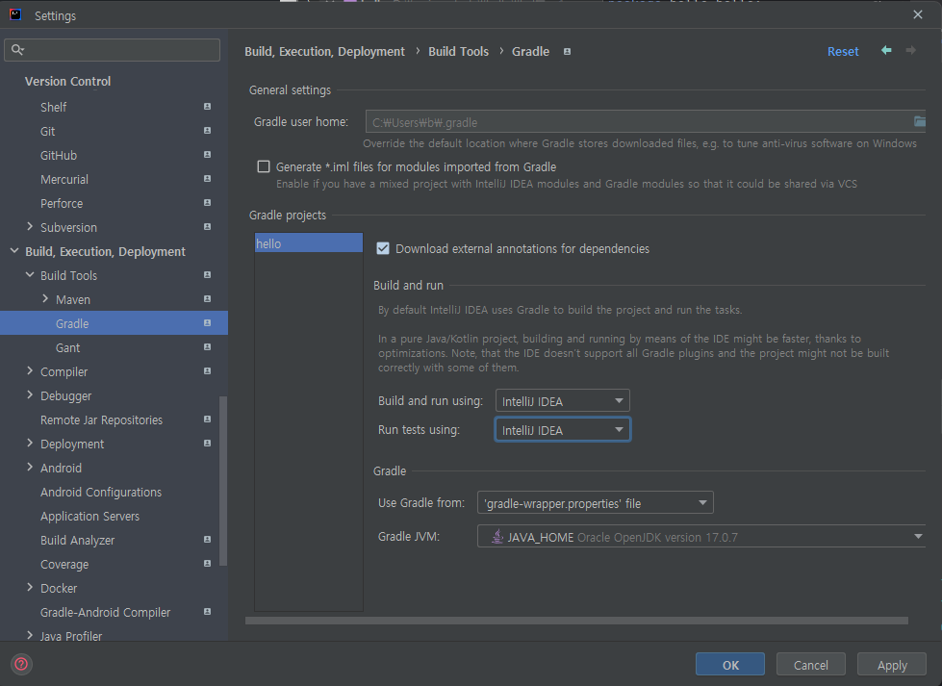The width and height of the screenshot is (942, 686).
Task: Collapse the Build, Execution, Deployment node
Action: (14, 250)
